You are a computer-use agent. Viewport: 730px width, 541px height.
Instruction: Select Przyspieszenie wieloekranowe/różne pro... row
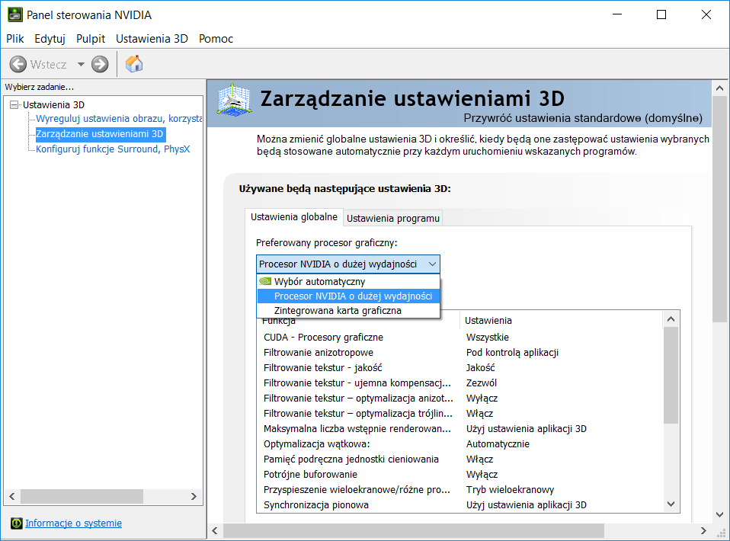[460, 490]
